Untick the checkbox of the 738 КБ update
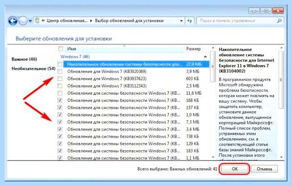Image resolution: width=292 pixels, height=186 pixels. tap(60, 136)
